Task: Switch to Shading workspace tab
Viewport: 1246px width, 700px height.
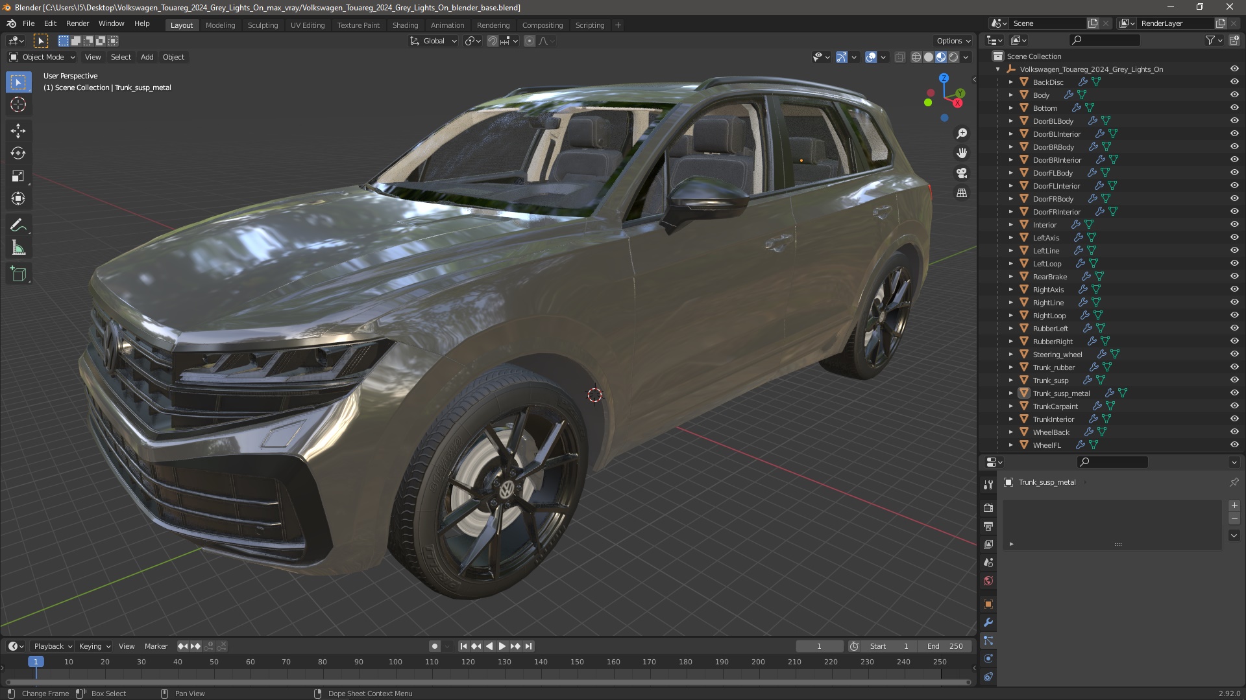Action: (x=405, y=25)
